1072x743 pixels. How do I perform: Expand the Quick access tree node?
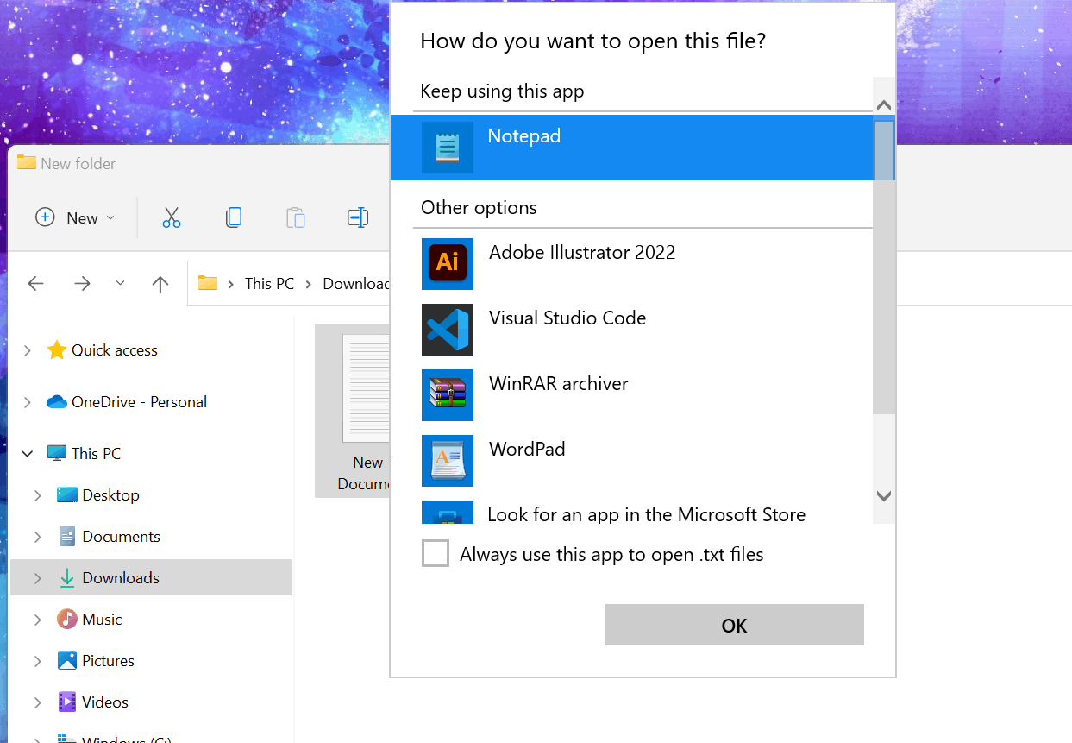28,350
